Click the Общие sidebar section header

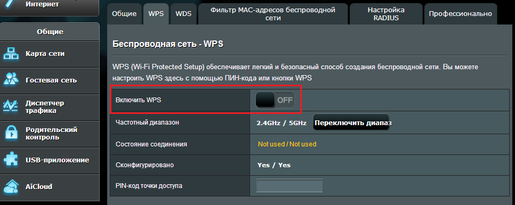click(x=50, y=32)
